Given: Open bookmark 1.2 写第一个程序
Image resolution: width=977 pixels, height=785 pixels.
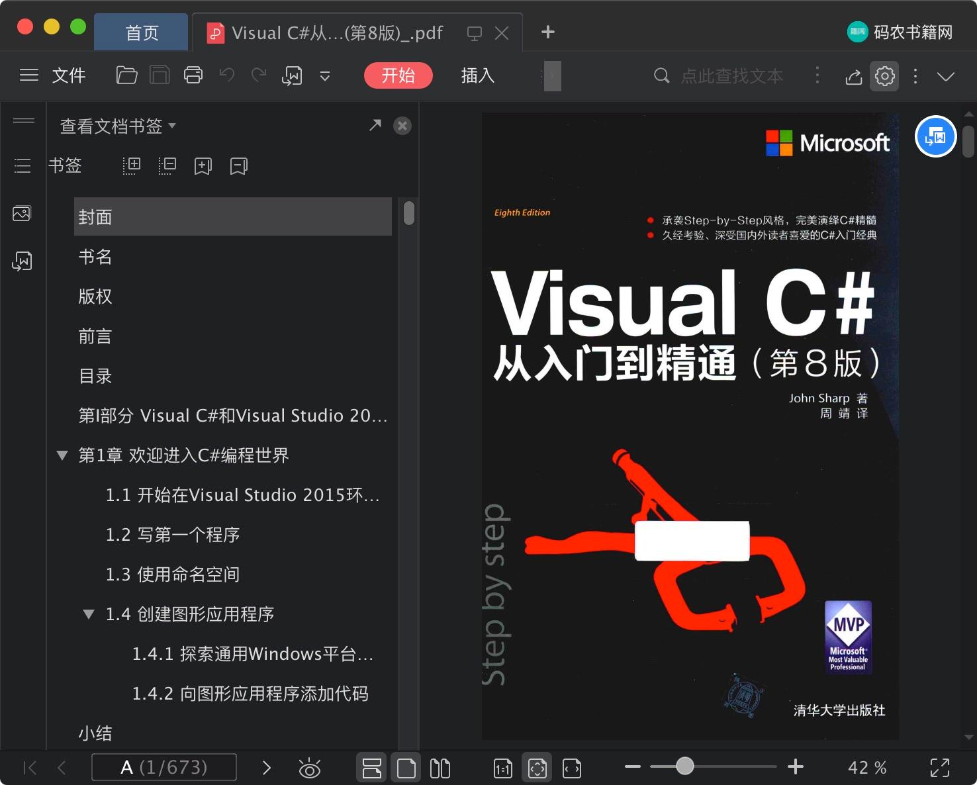Looking at the screenshot, I should point(173,535).
